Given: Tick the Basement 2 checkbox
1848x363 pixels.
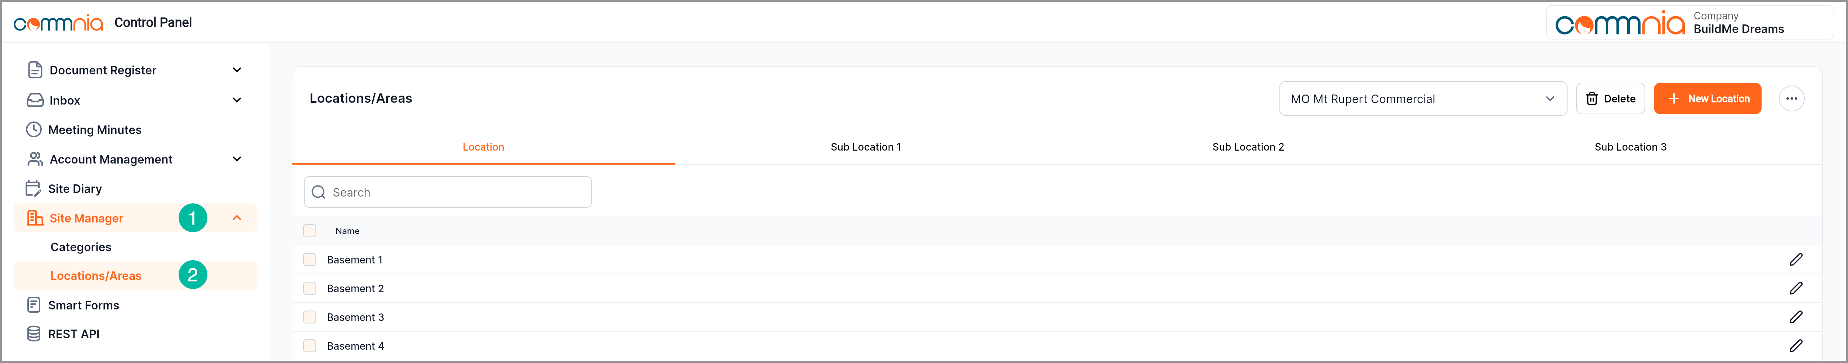Looking at the screenshot, I should pyautogui.click(x=310, y=289).
